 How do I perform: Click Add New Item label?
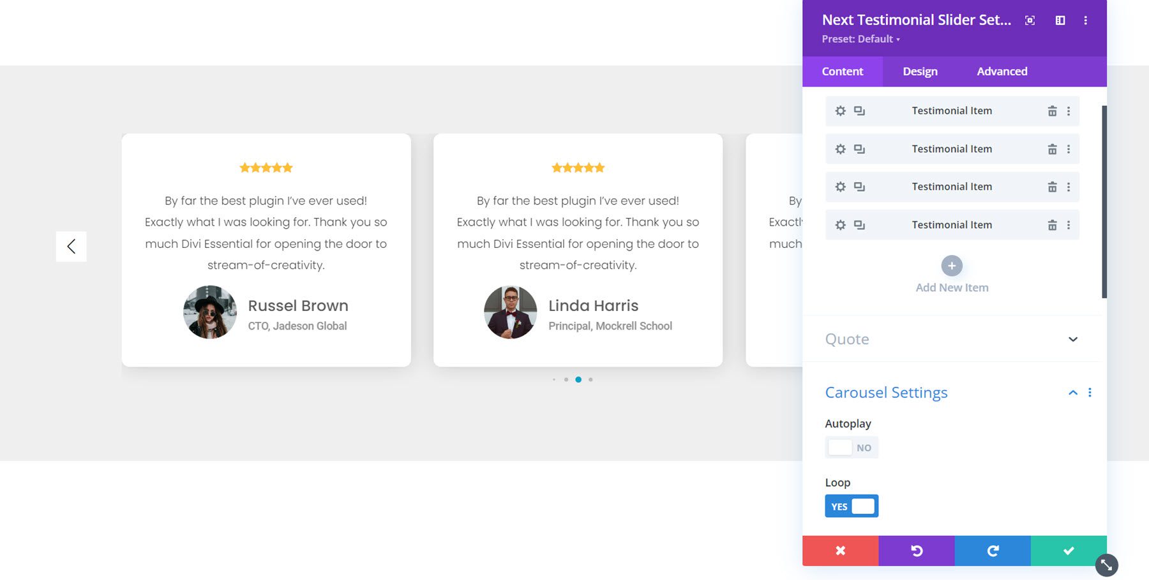tap(952, 288)
